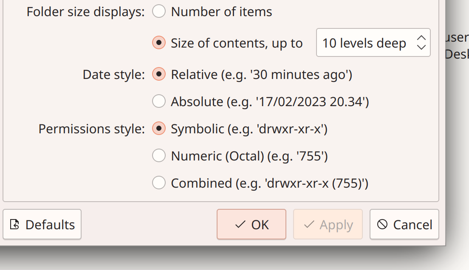Select the 'Size of contents, up to' option
The width and height of the screenshot is (469, 270).
click(158, 43)
